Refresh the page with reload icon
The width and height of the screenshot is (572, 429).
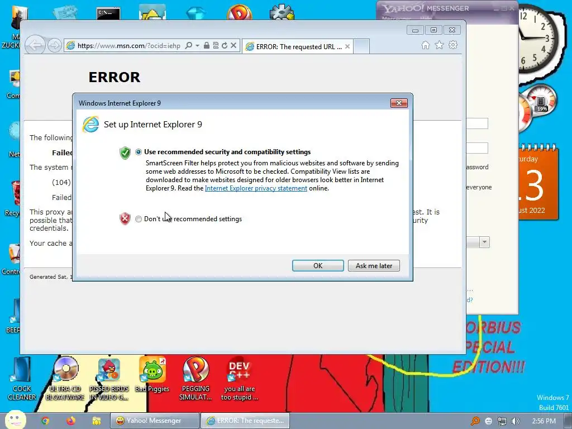coord(225,45)
